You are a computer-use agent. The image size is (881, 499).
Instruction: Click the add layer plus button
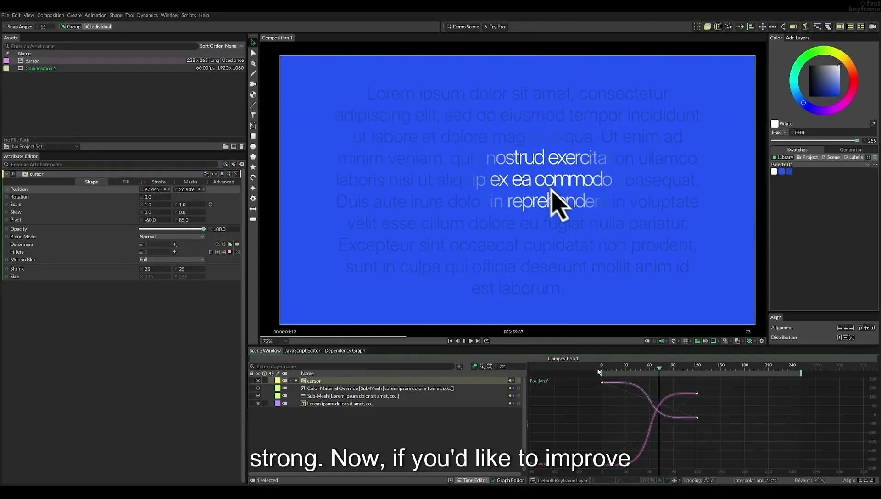459,366
